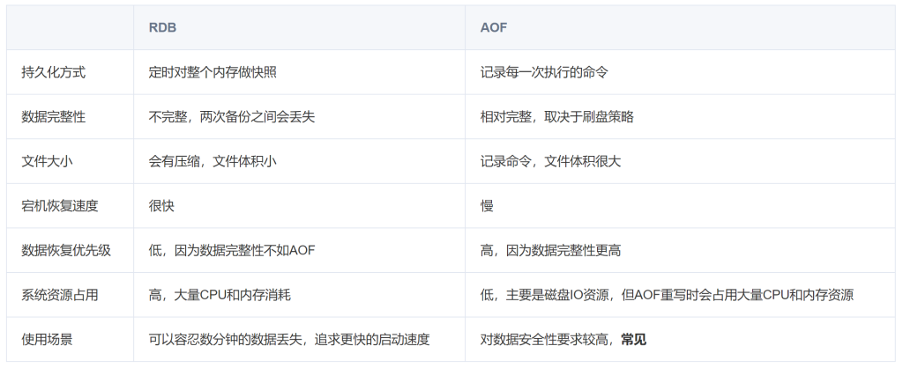
Task: Click the 会有压缩，文件体积小 cell
Action: [213, 161]
